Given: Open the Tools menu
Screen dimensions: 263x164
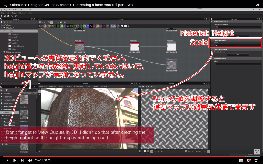Looking at the screenshot, I should (x=14, y=13).
